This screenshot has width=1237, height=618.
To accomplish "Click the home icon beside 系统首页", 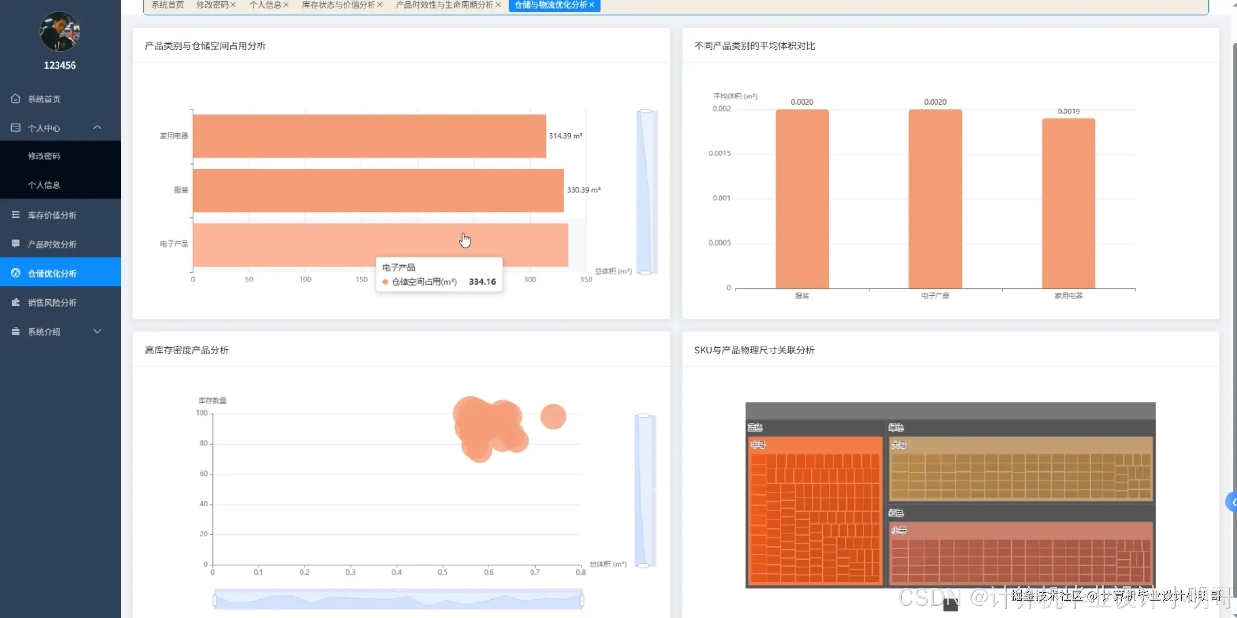I will click(15, 98).
